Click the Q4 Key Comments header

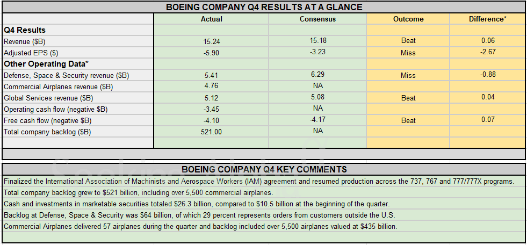click(x=264, y=169)
